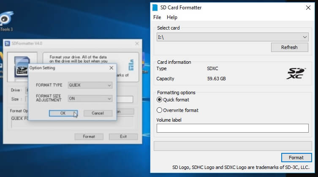Close the SD Card Formatter window

coord(308,7)
